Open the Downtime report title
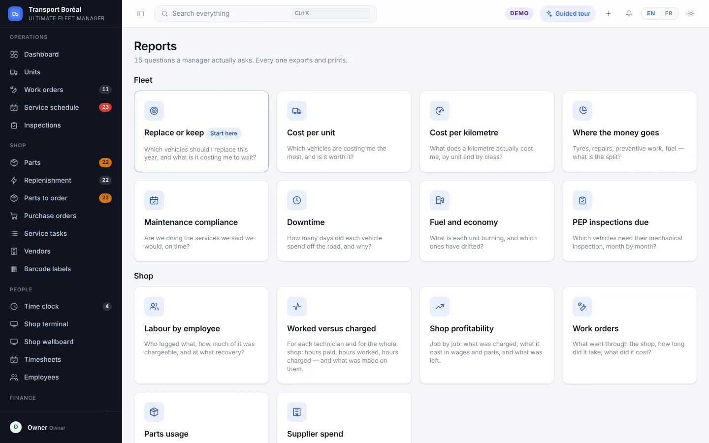Viewport: 709px width, 443px height. (x=306, y=222)
